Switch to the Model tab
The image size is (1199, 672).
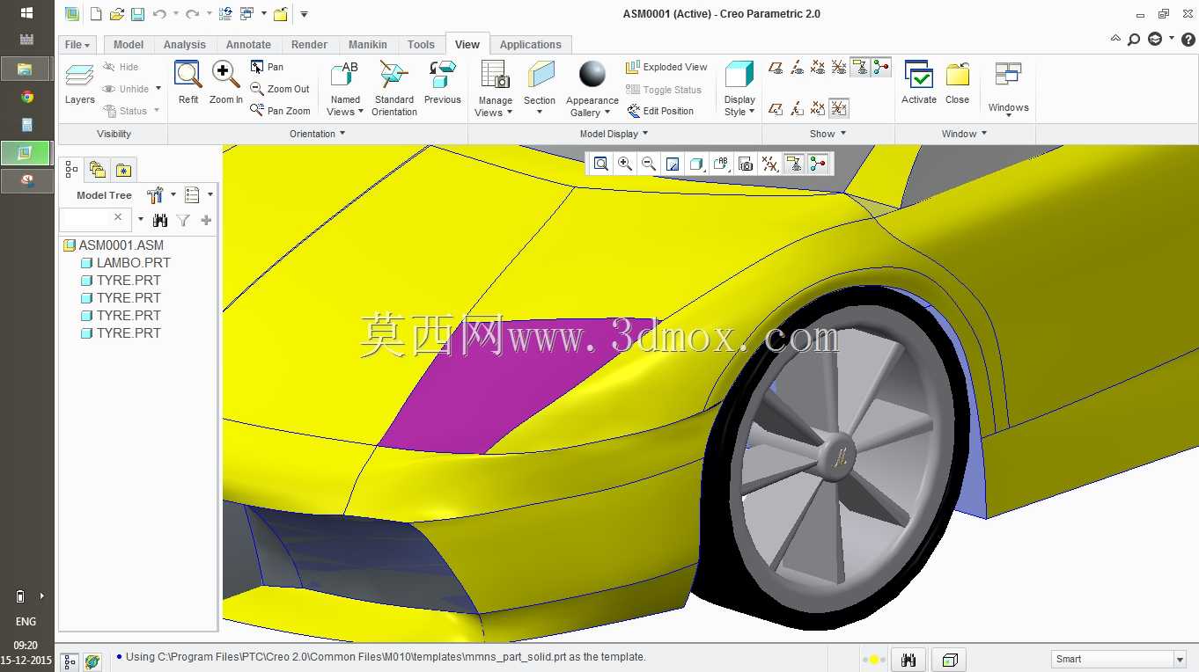click(129, 45)
